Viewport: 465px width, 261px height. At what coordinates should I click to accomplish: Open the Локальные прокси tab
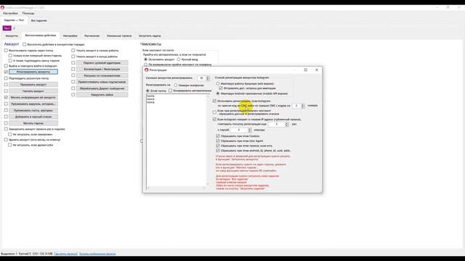pyautogui.click(x=119, y=36)
